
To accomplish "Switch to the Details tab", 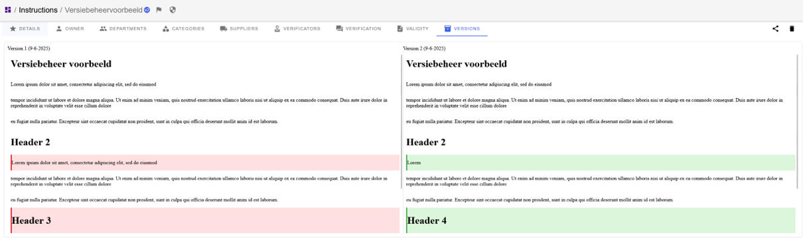I will point(25,28).
